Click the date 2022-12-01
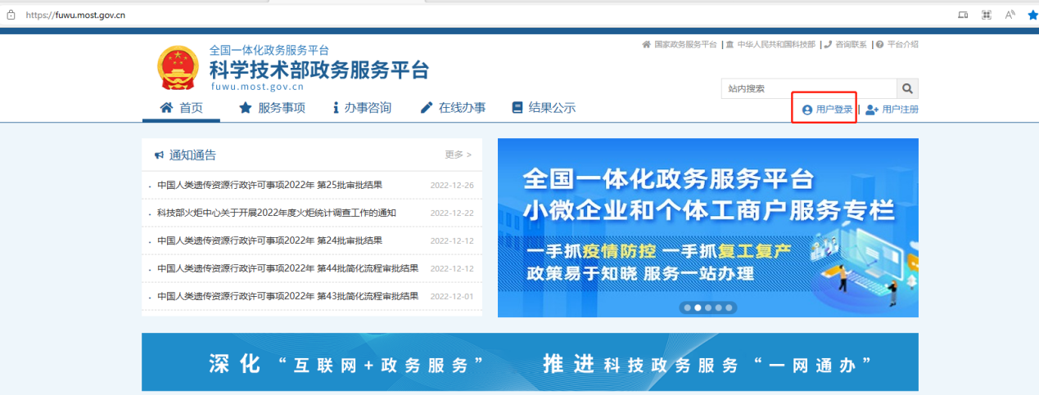Image resolution: width=1039 pixels, height=395 pixels. (x=452, y=296)
